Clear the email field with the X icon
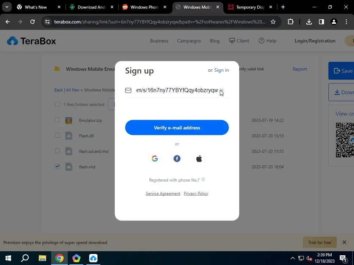The height and width of the screenshot is (265, 354). 222,90
